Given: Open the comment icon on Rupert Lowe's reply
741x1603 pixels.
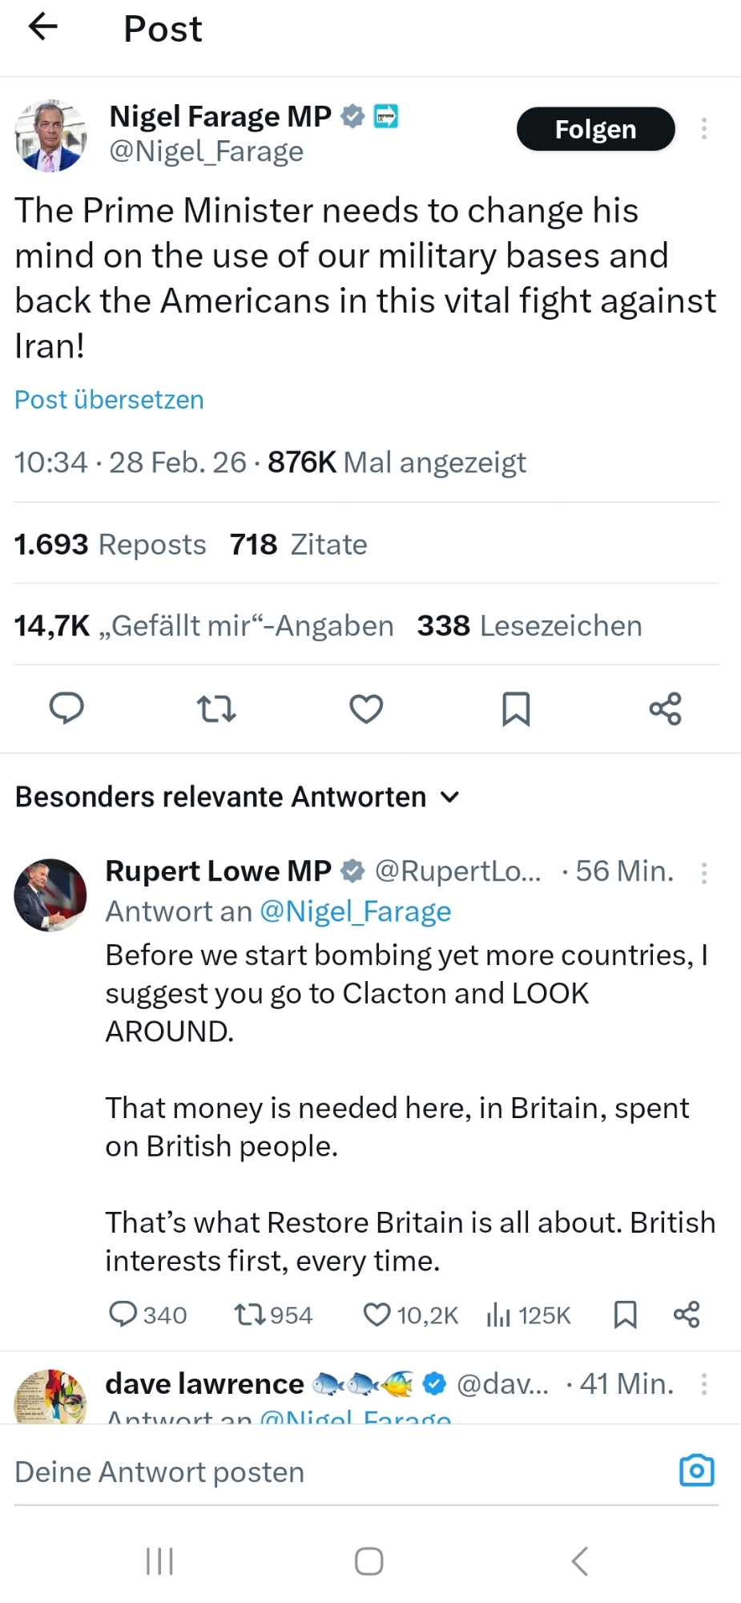Looking at the screenshot, I should [123, 1314].
